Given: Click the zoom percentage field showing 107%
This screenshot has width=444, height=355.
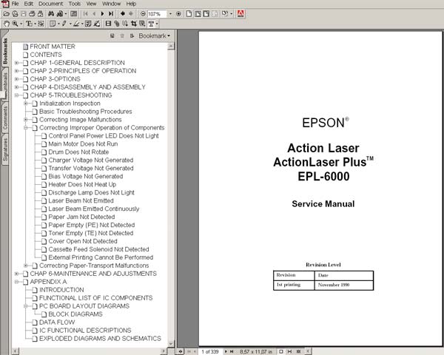Looking at the screenshot, I should pyautogui.click(x=157, y=14).
